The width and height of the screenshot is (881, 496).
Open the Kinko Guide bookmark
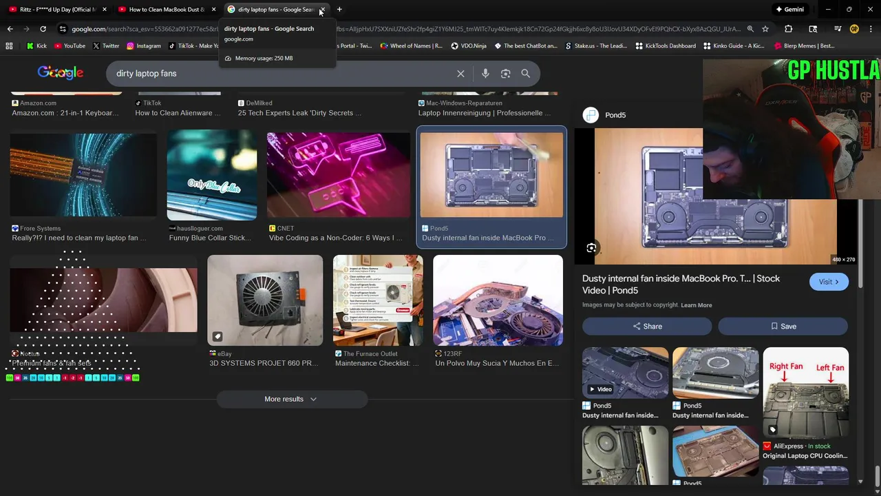tap(734, 46)
